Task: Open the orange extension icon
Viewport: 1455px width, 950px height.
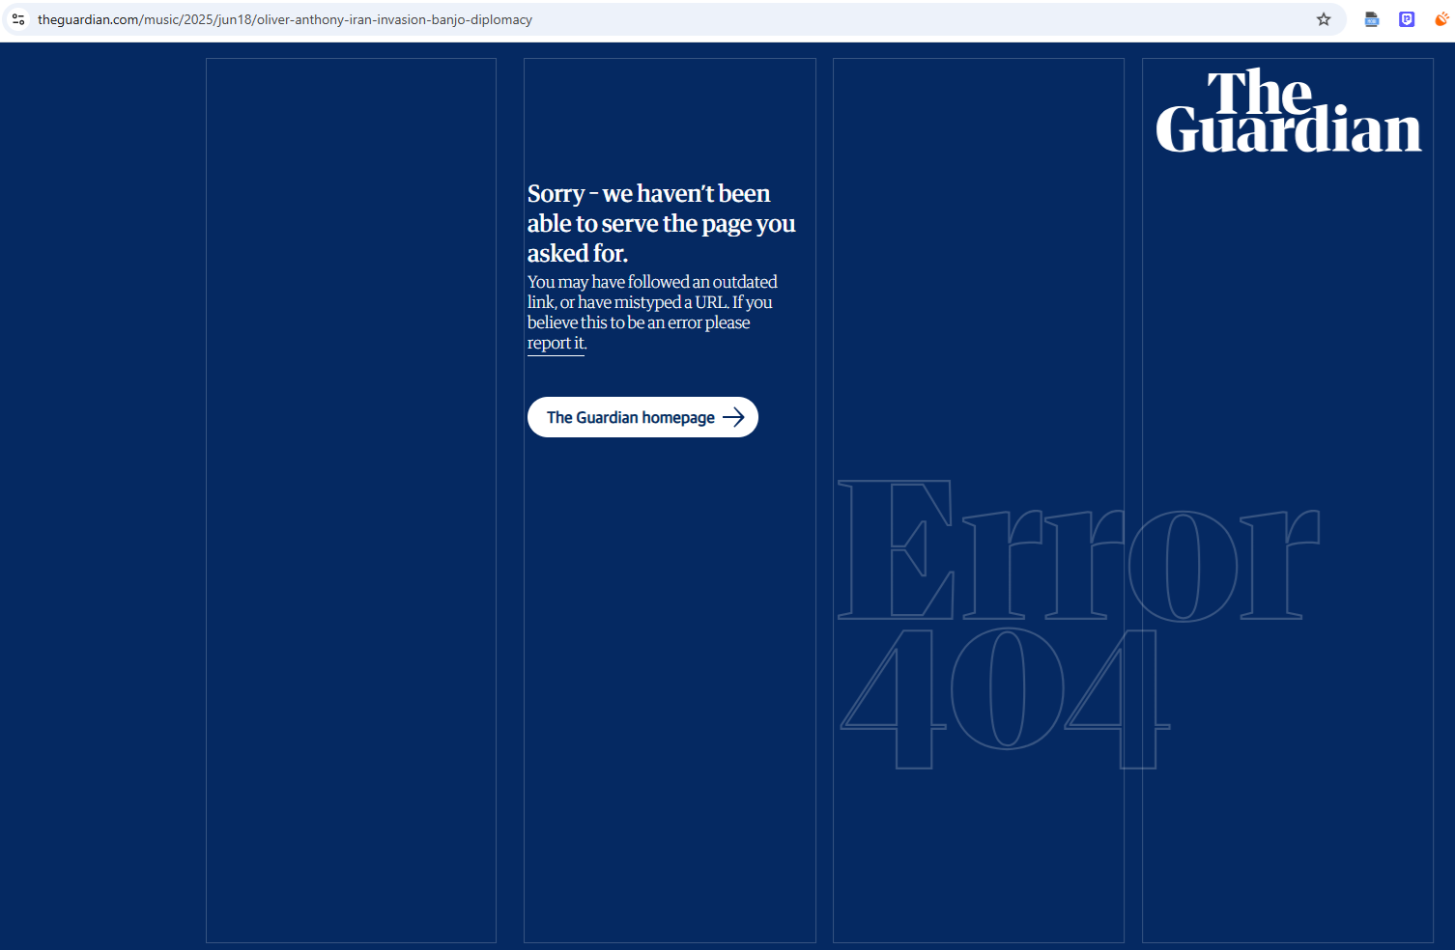Action: [x=1441, y=19]
